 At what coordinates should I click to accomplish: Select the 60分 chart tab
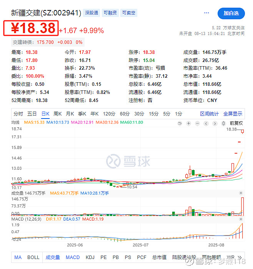pos(125,114)
